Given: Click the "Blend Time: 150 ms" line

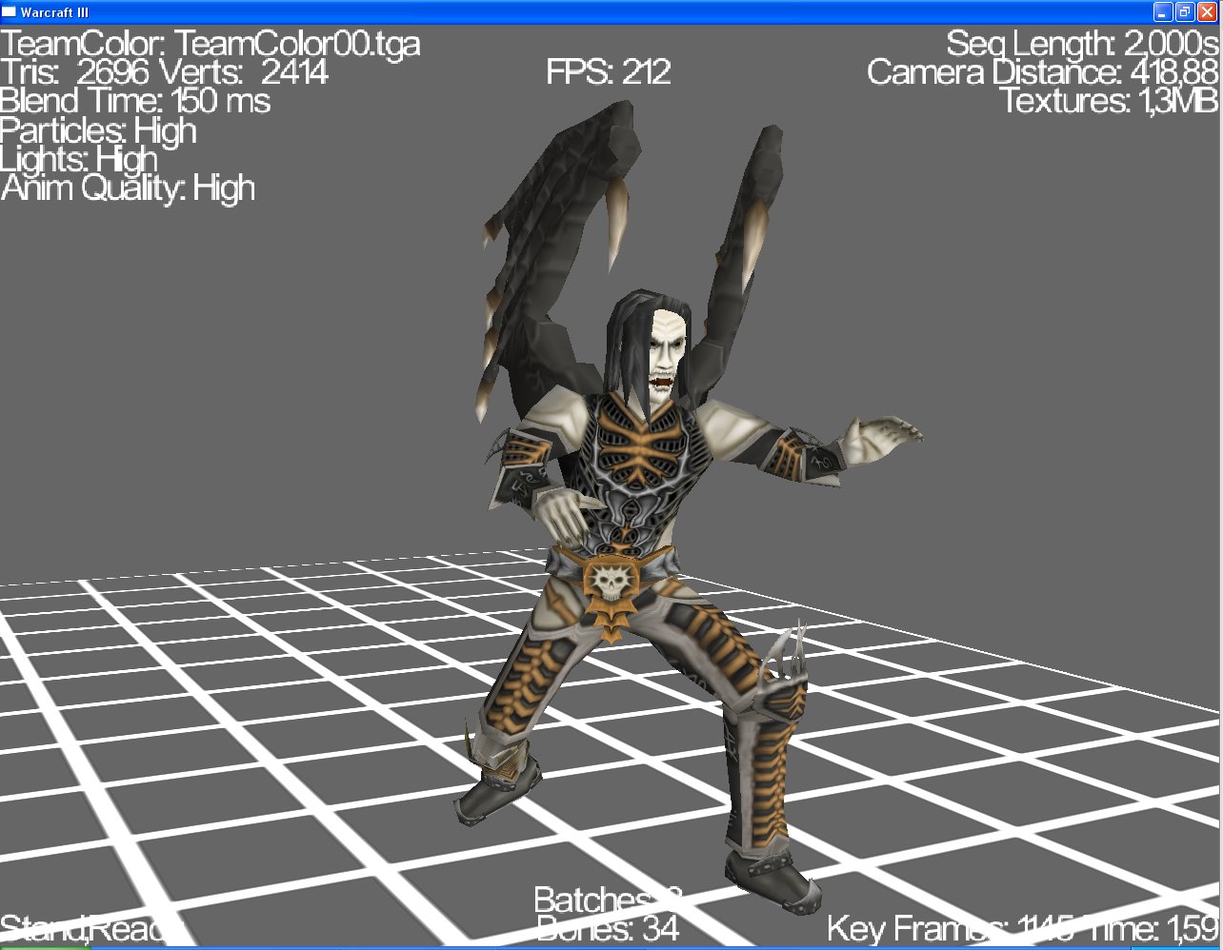Looking at the screenshot, I should [135, 101].
